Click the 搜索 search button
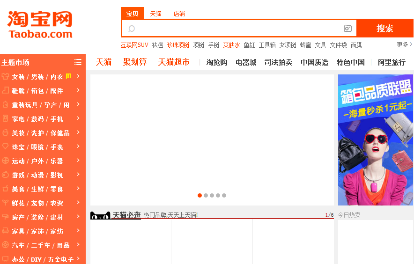Viewport: 414px width, 264px height. (385, 28)
